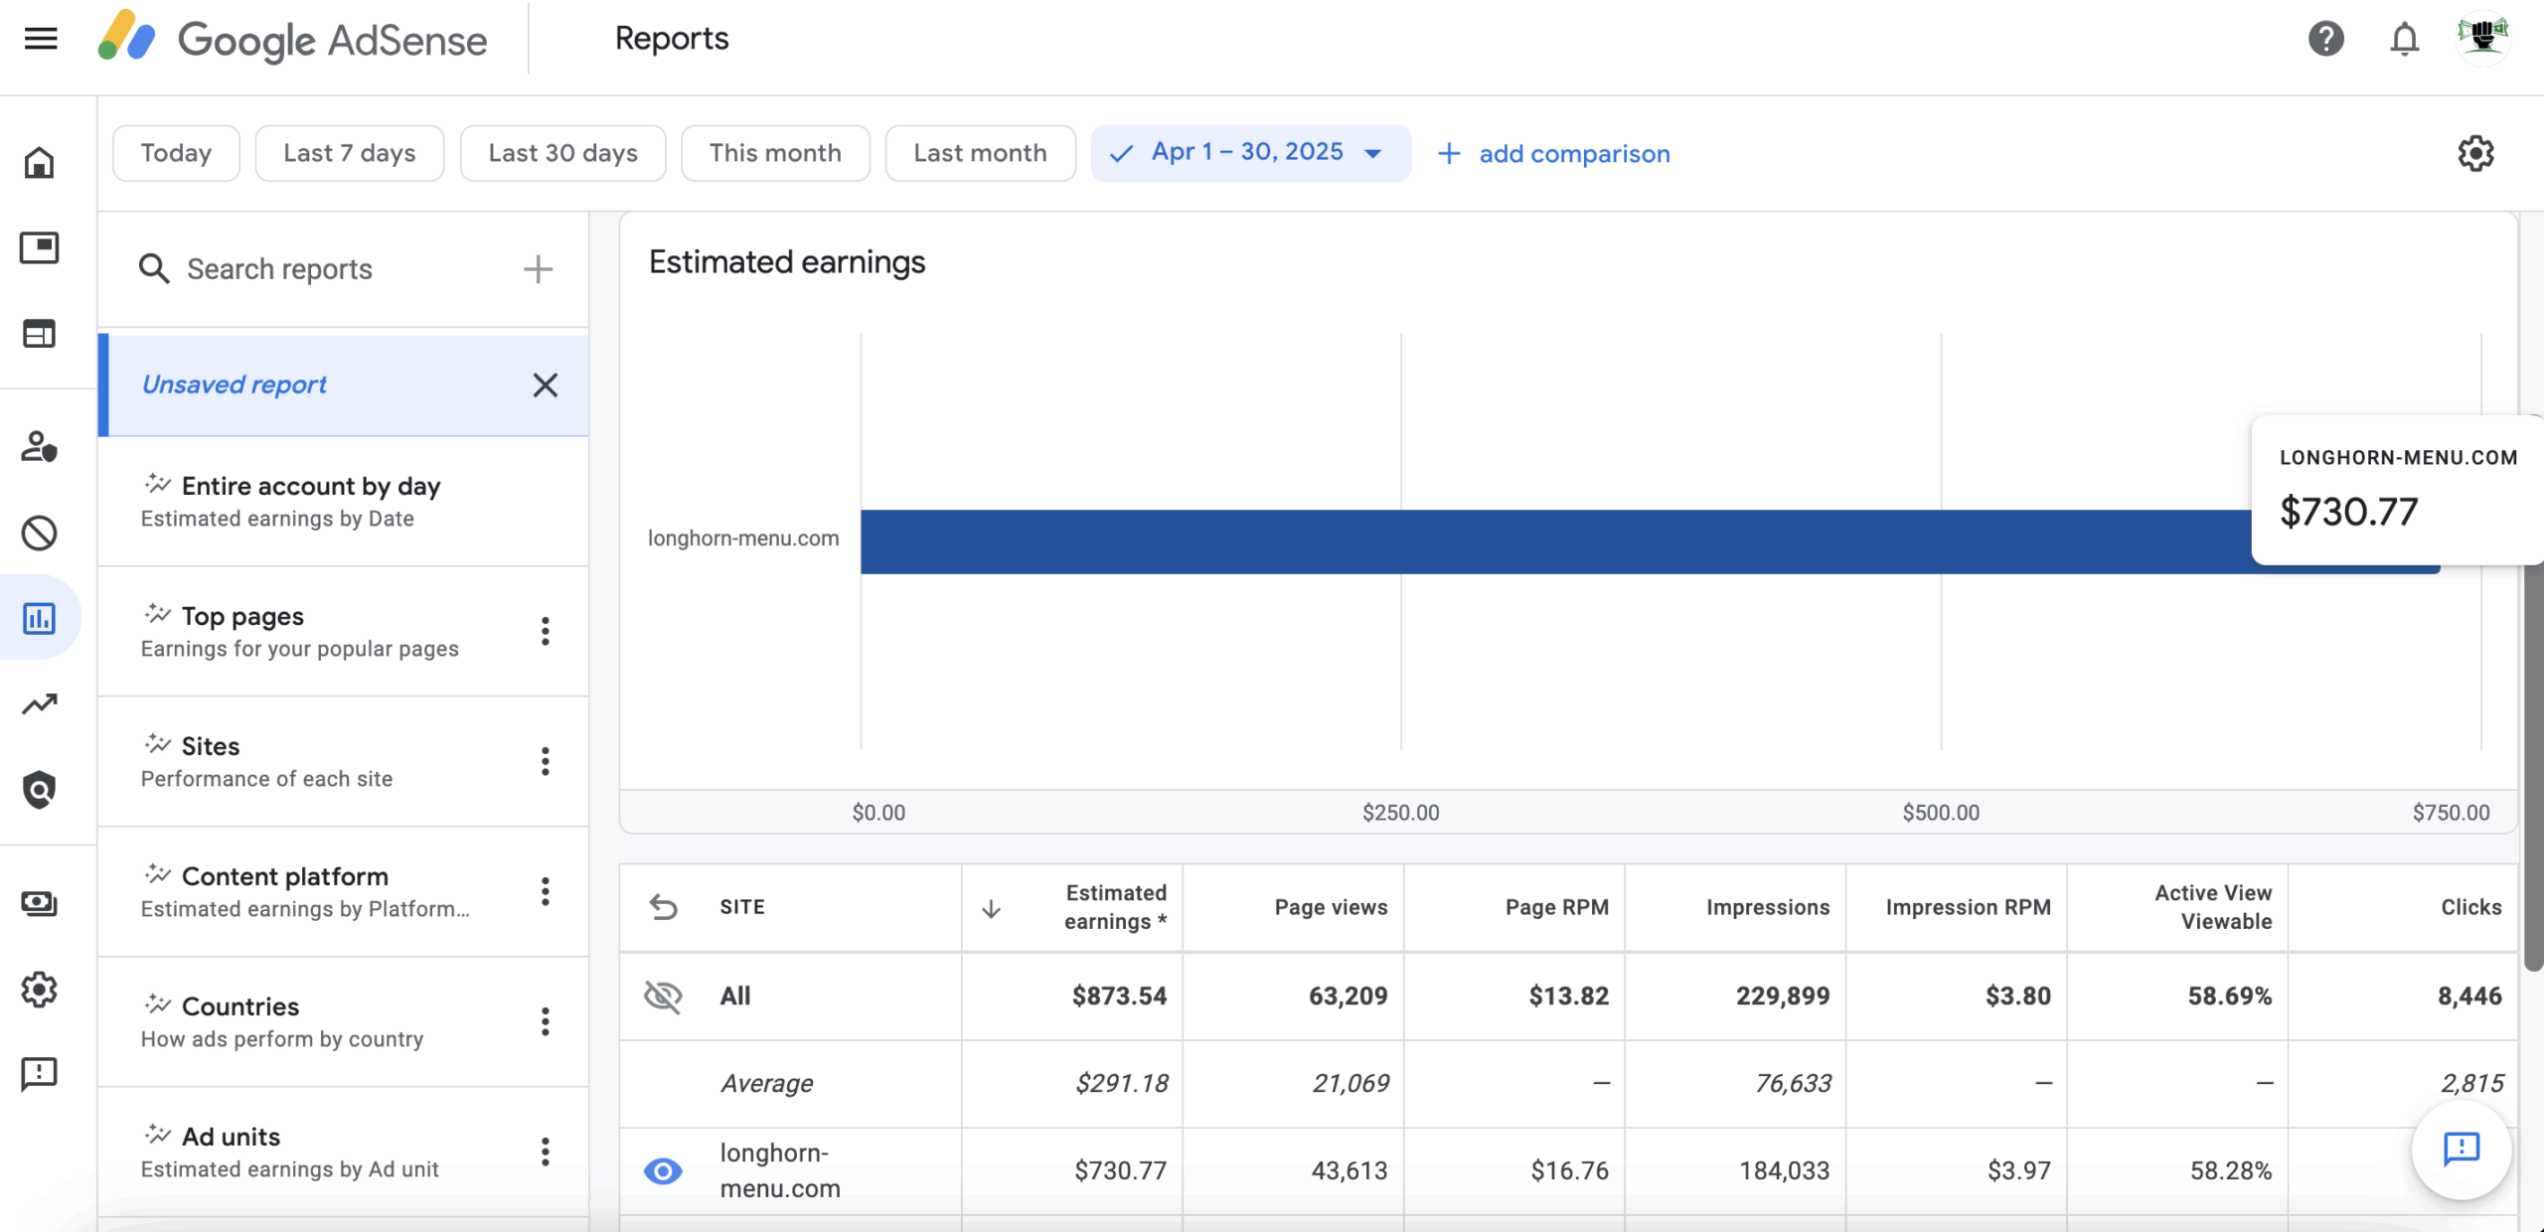The image size is (2544, 1232).
Task: Open more options for Top pages
Action: pos(545,631)
